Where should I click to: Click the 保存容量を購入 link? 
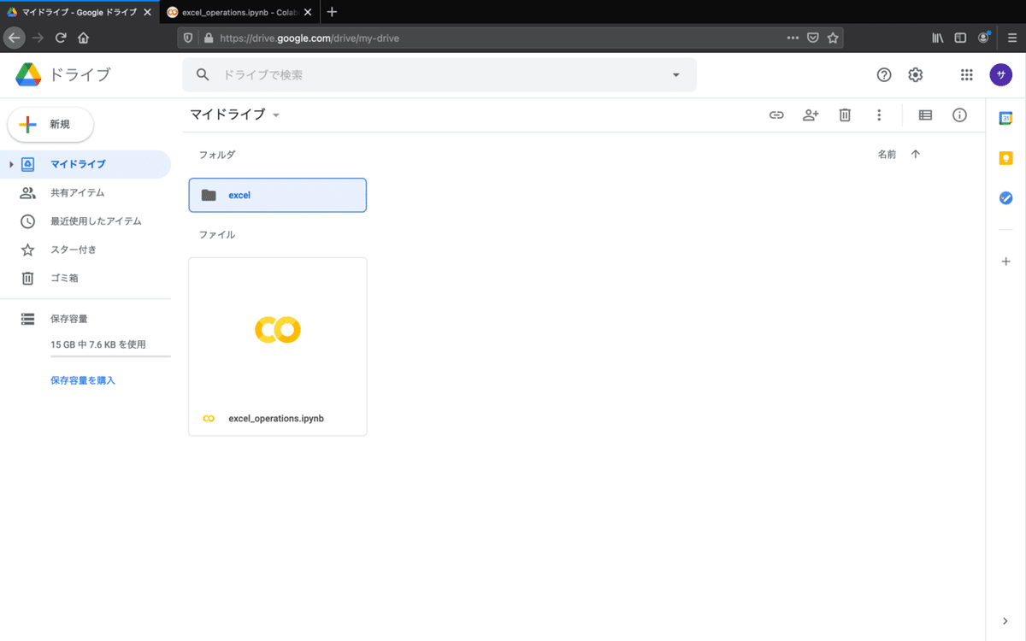pos(83,379)
